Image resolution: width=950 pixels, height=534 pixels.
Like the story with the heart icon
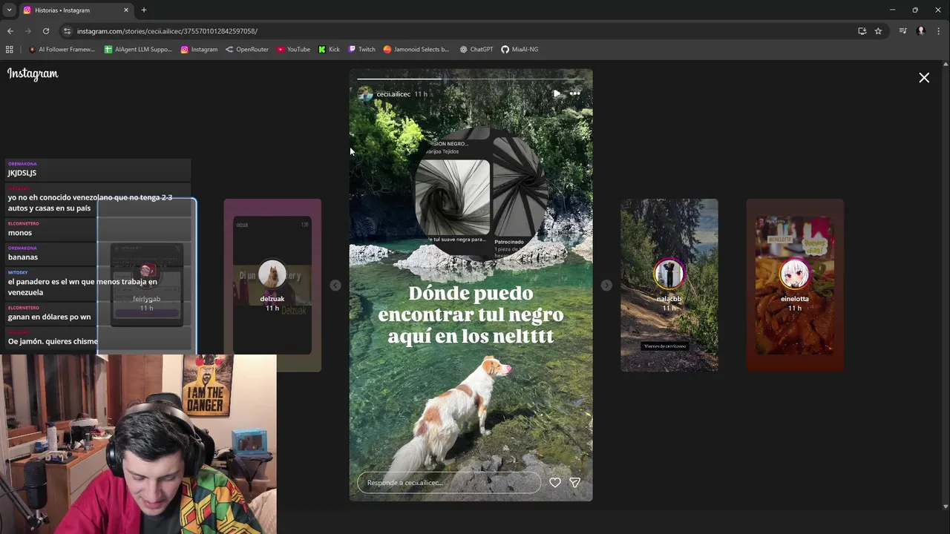coord(554,482)
